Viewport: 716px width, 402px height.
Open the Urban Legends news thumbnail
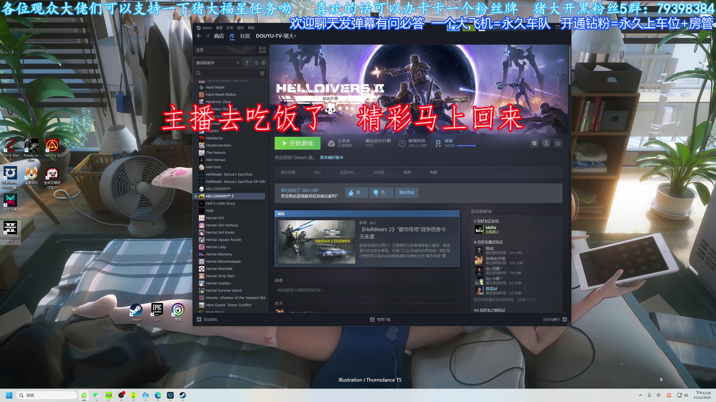(317, 242)
